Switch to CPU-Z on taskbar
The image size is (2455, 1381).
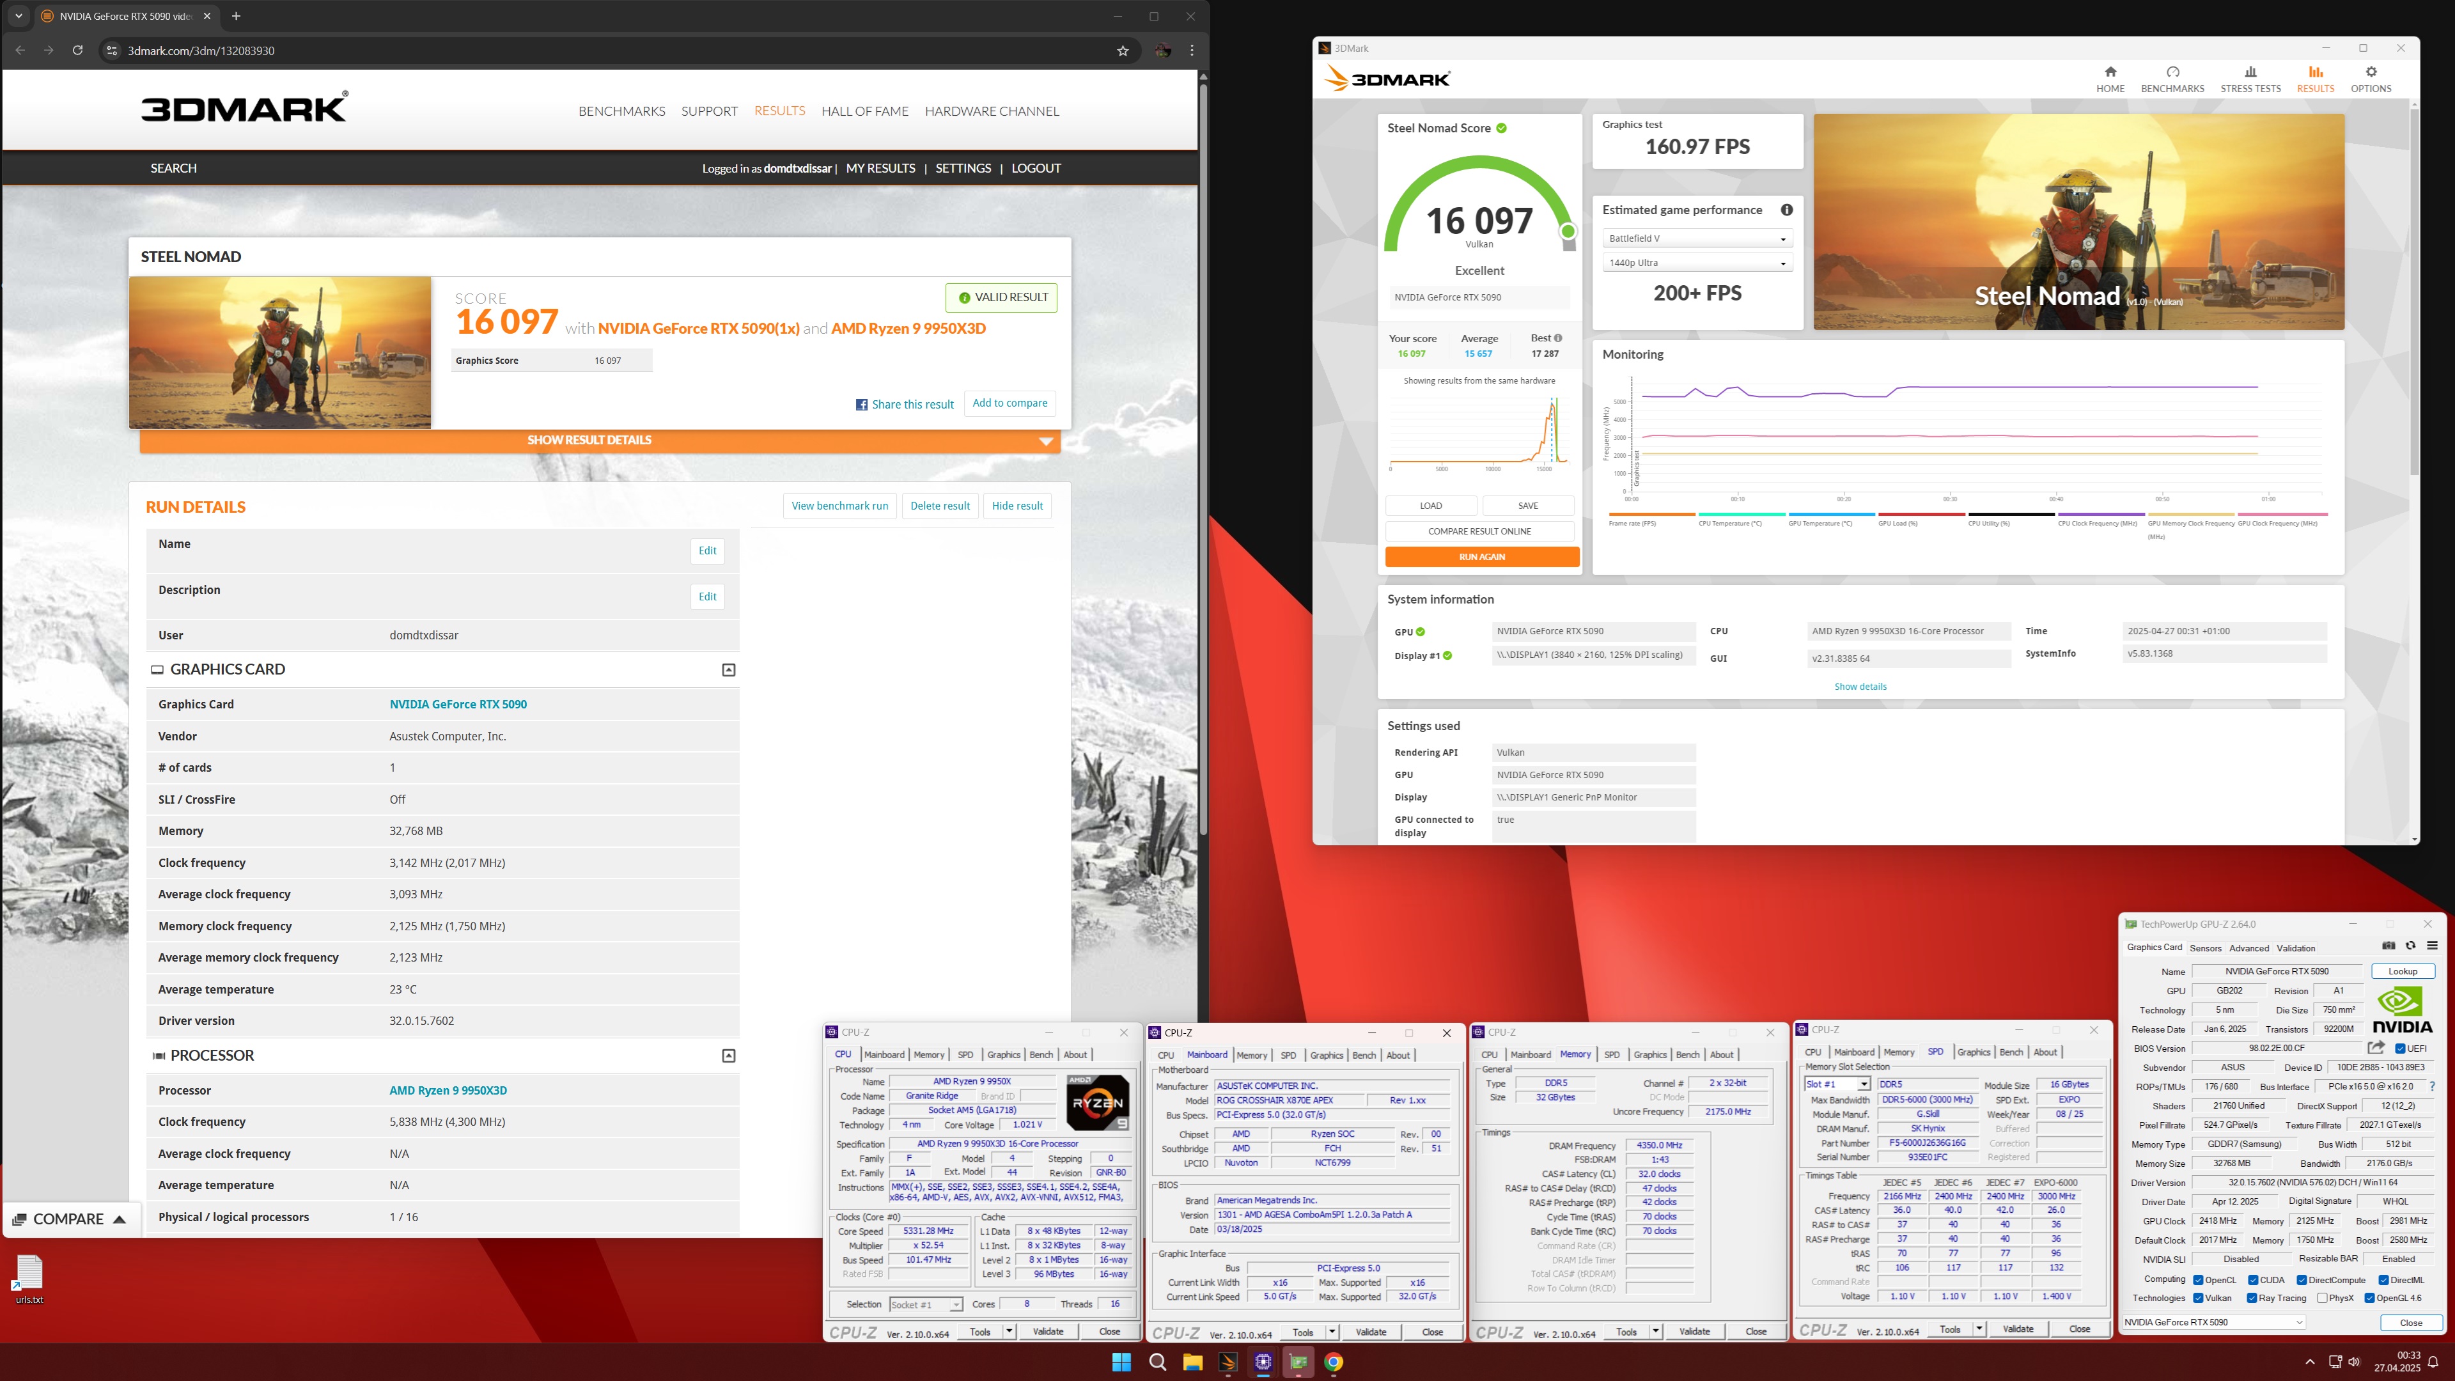pyautogui.click(x=1263, y=1362)
